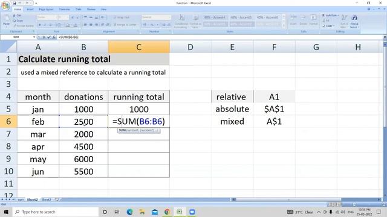Open font size dropdown
The height and width of the screenshot is (217, 387).
pyautogui.click(x=67, y=17)
